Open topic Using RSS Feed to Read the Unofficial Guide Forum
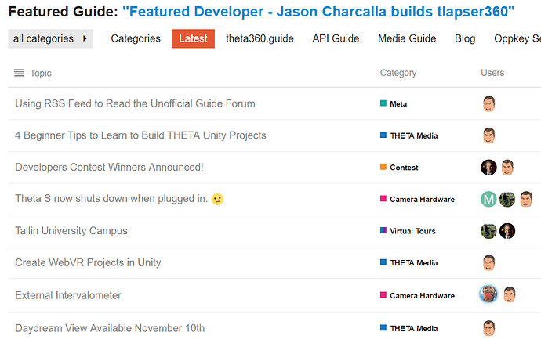541x343 pixels. pos(135,104)
